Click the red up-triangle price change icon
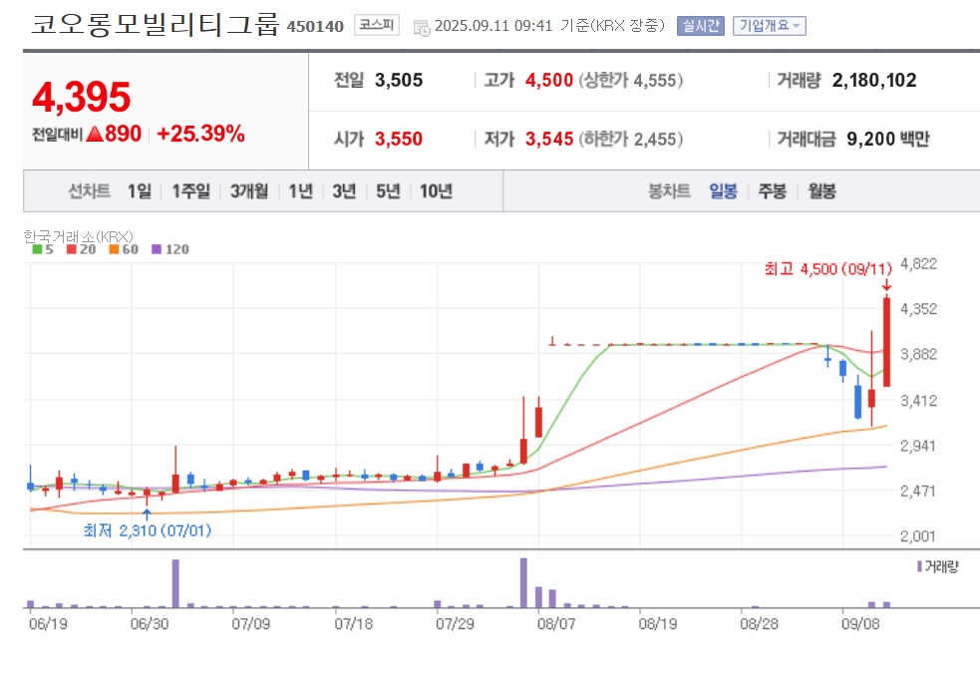 (94, 134)
